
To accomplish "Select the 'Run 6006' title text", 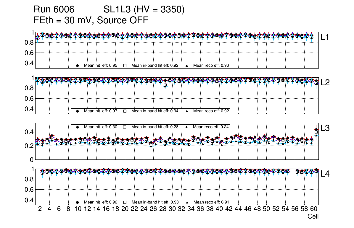I will [x=54, y=10].
